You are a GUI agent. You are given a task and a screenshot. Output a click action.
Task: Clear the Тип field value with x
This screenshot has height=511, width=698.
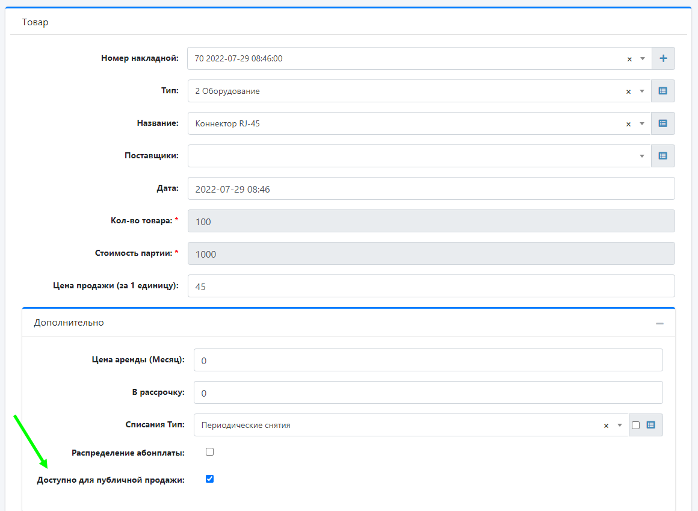click(629, 91)
